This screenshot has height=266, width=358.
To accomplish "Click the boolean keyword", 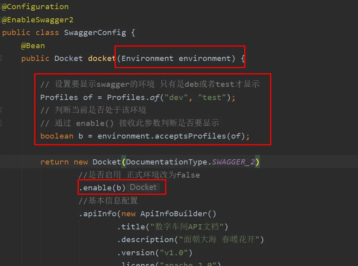I will [x=57, y=136].
